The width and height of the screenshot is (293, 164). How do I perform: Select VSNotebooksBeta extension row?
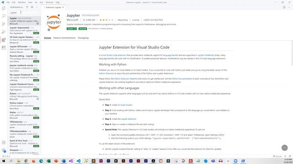pyautogui.click(x=24, y=134)
